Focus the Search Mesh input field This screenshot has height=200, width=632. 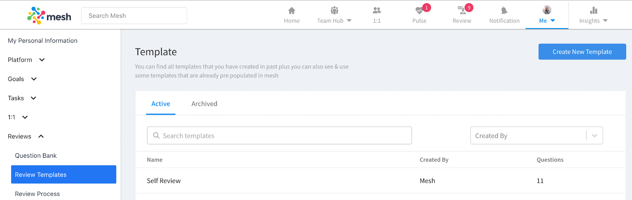pyautogui.click(x=134, y=16)
